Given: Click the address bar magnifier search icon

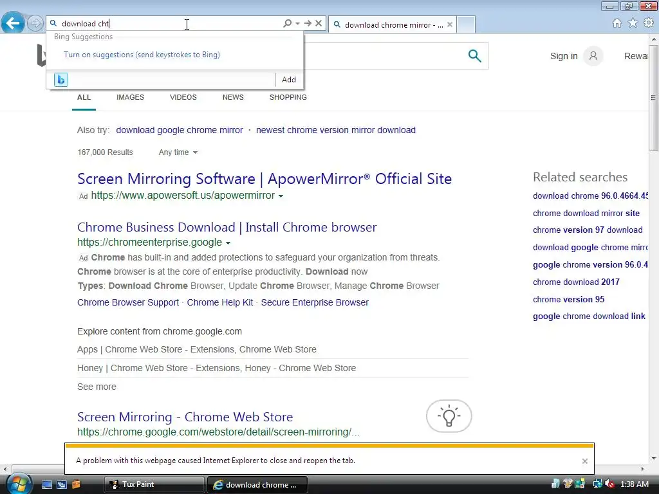Looking at the screenshot, I should [287, 24].
